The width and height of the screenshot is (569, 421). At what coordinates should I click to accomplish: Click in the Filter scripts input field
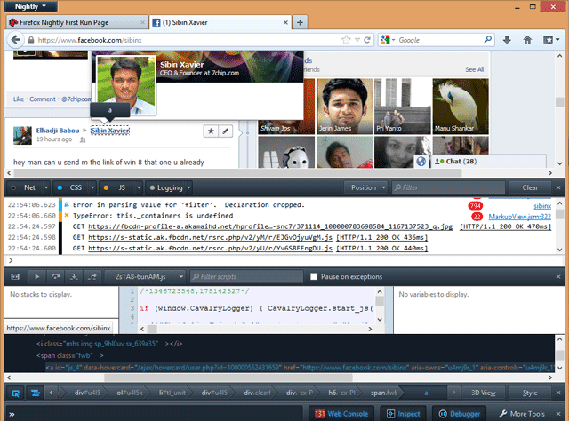(247, 277)
